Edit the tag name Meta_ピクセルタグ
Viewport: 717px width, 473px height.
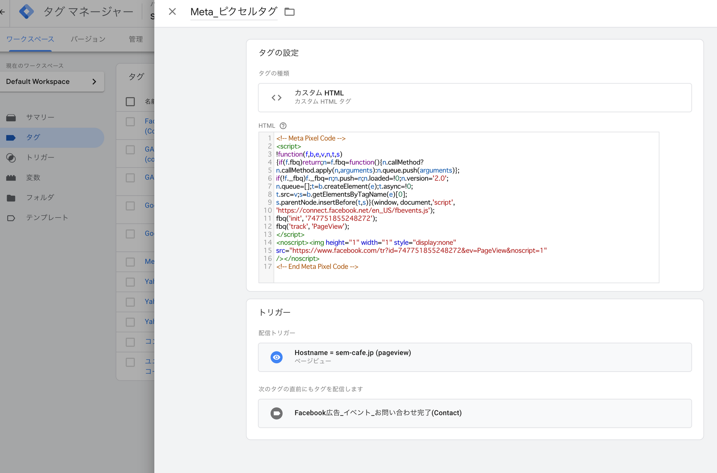click(234, 12)
